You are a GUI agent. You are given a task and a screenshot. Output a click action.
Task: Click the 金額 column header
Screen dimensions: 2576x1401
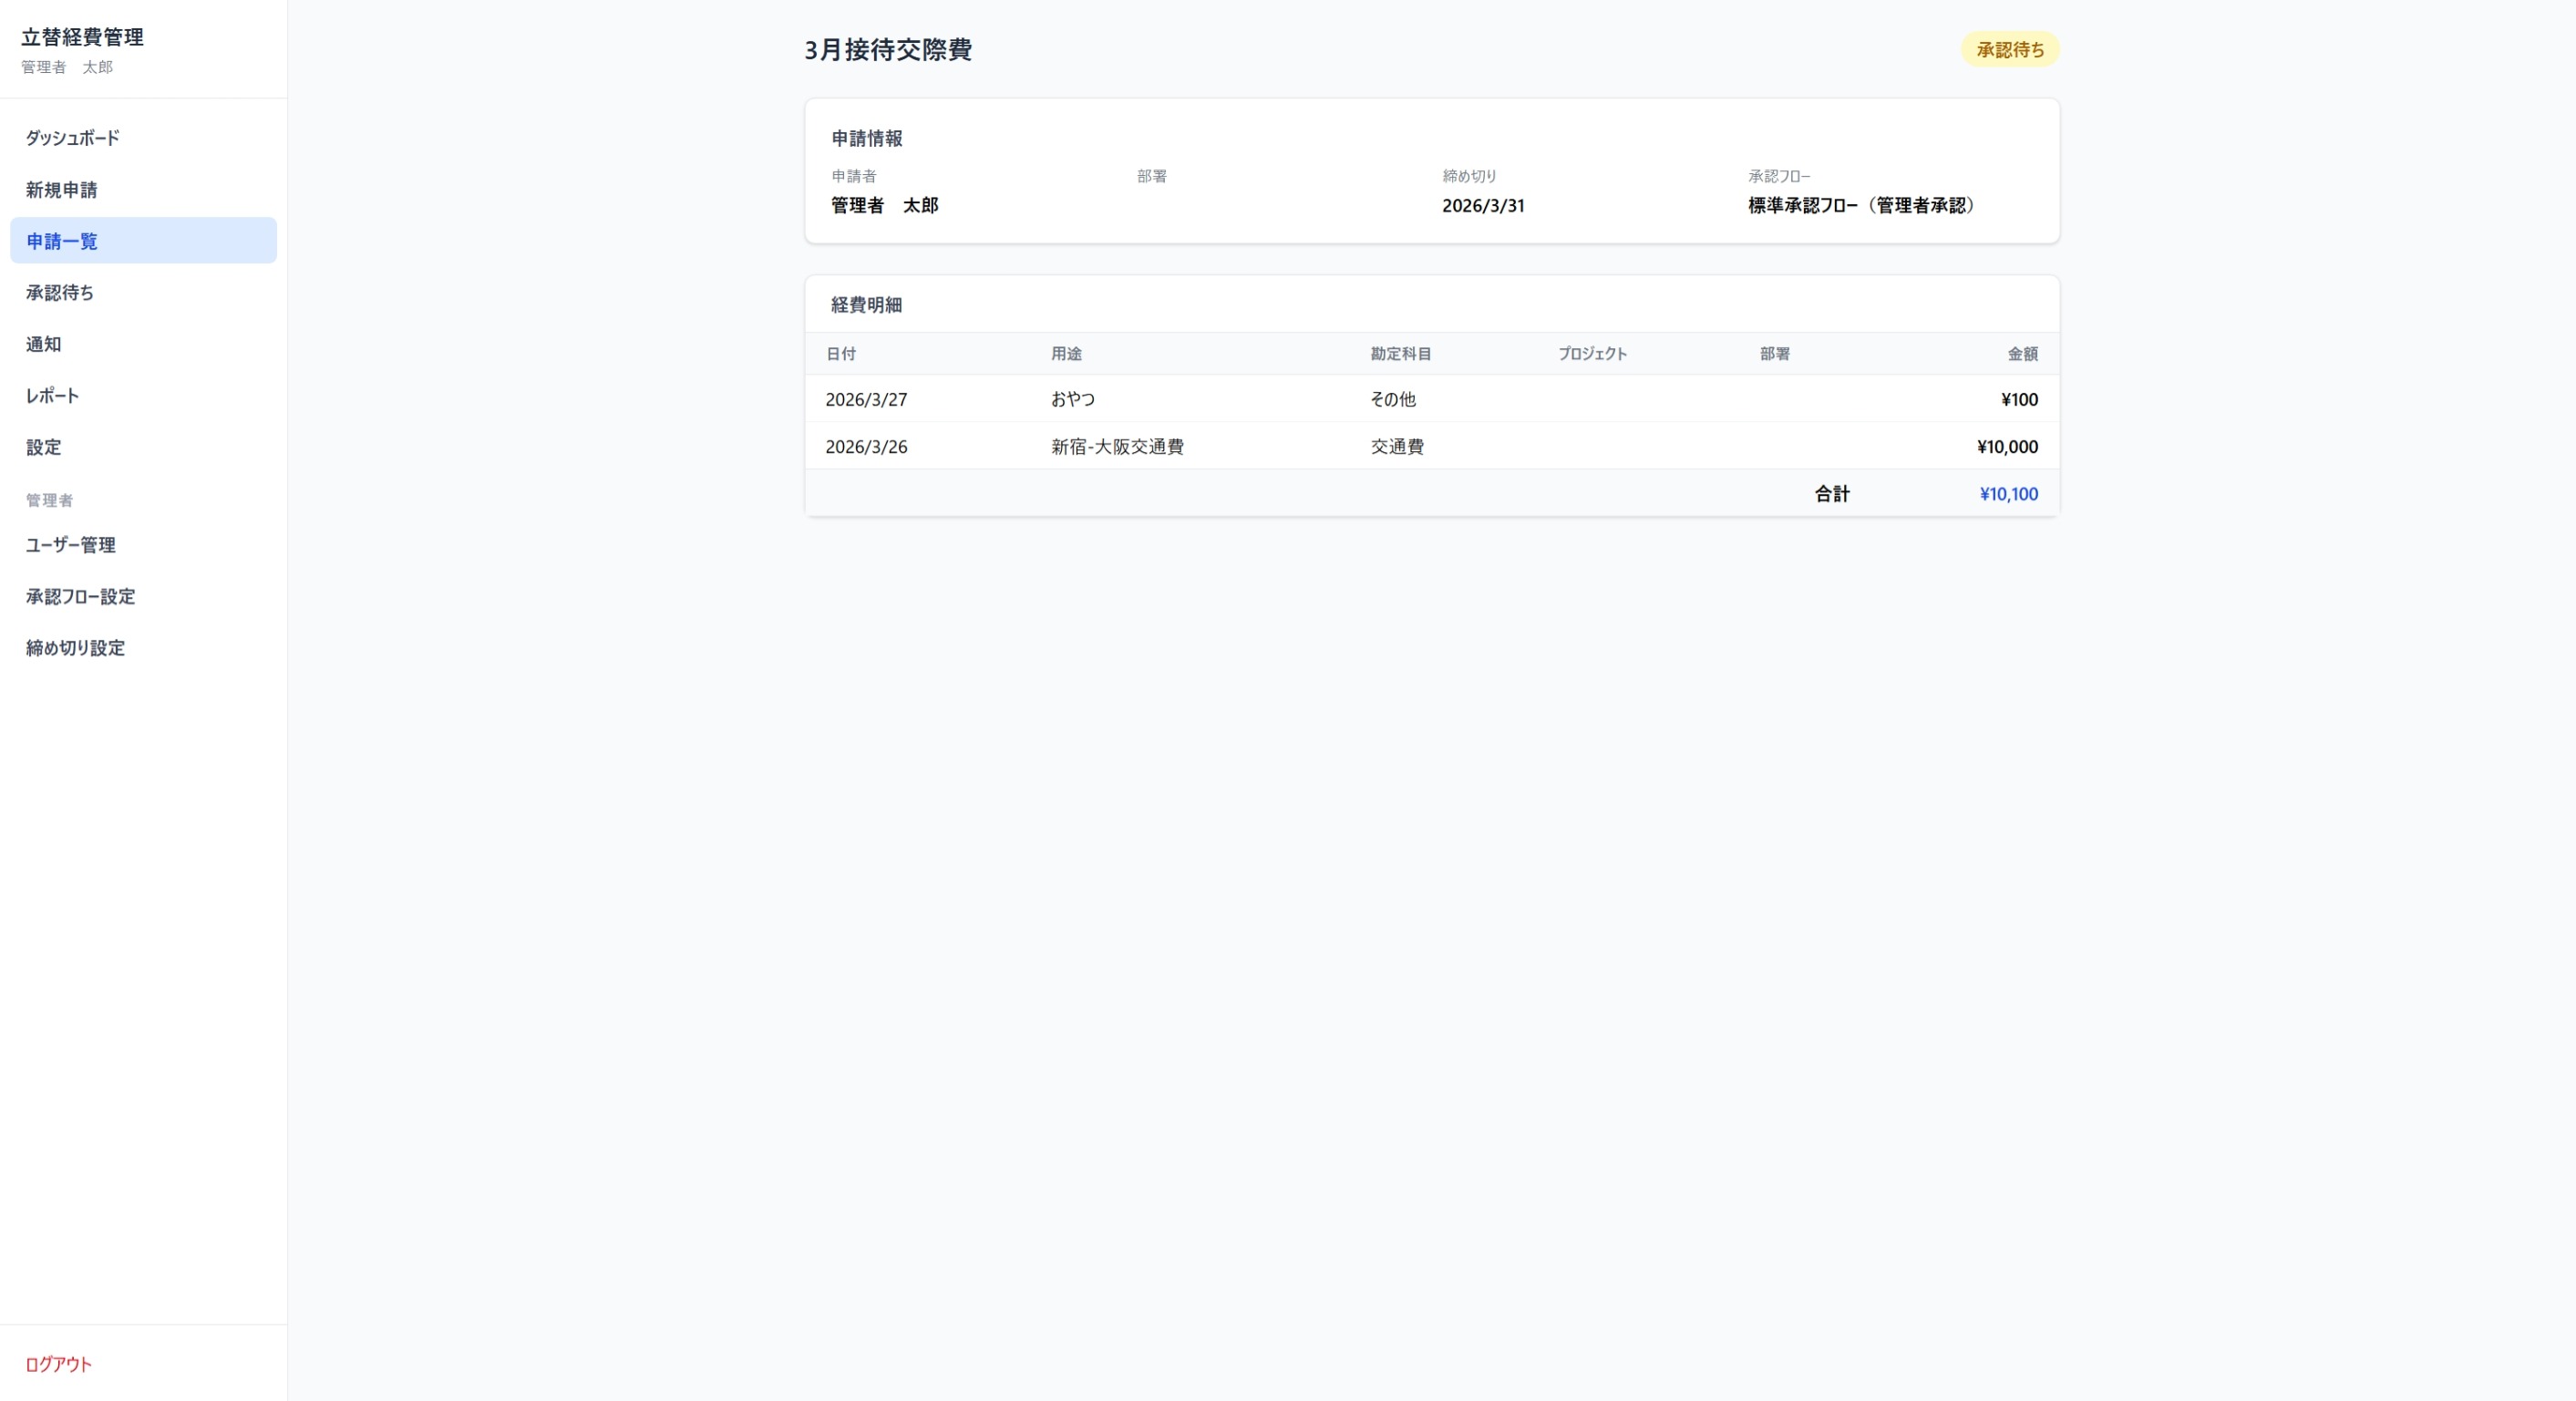pyautogui.click(x=2022, y=353)
